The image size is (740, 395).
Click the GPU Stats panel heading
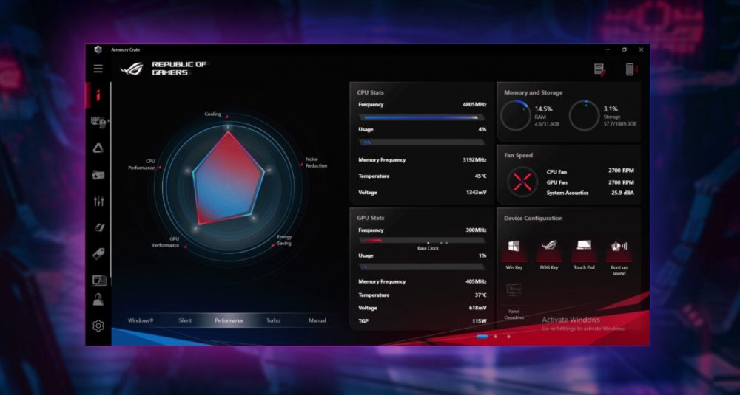tap(371, 218)
